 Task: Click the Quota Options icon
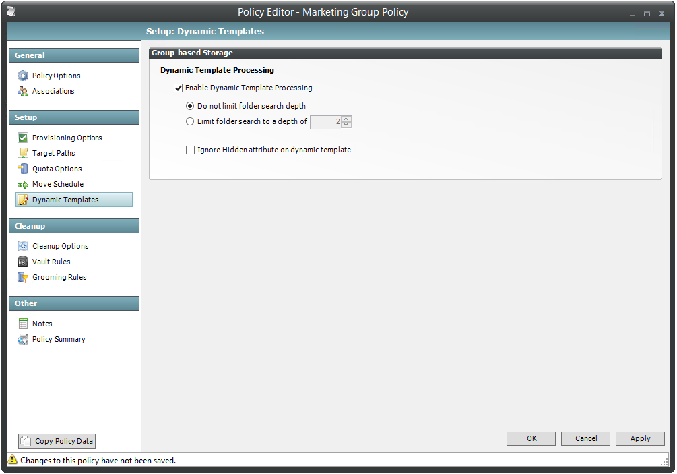pos(23,169)
